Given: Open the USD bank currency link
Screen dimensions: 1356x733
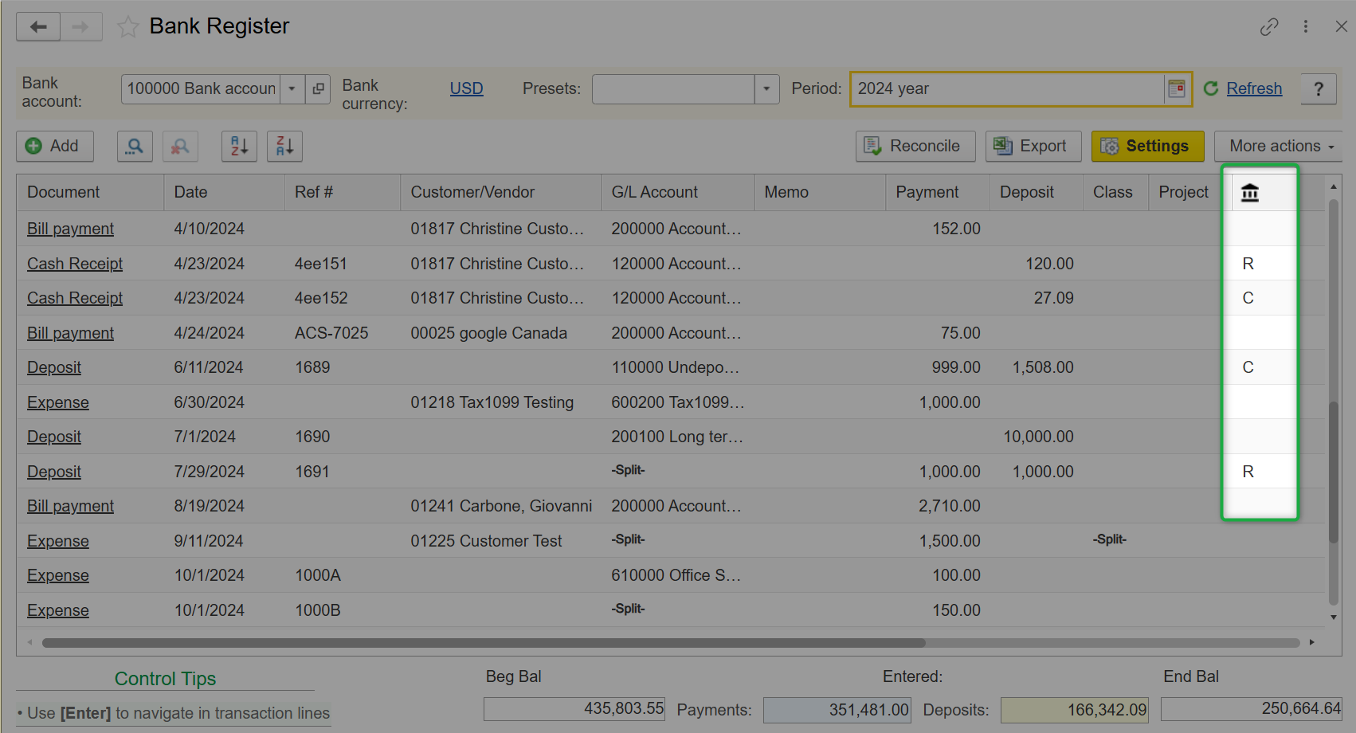Looking at the screenshot, I should (x=466, y=89).
